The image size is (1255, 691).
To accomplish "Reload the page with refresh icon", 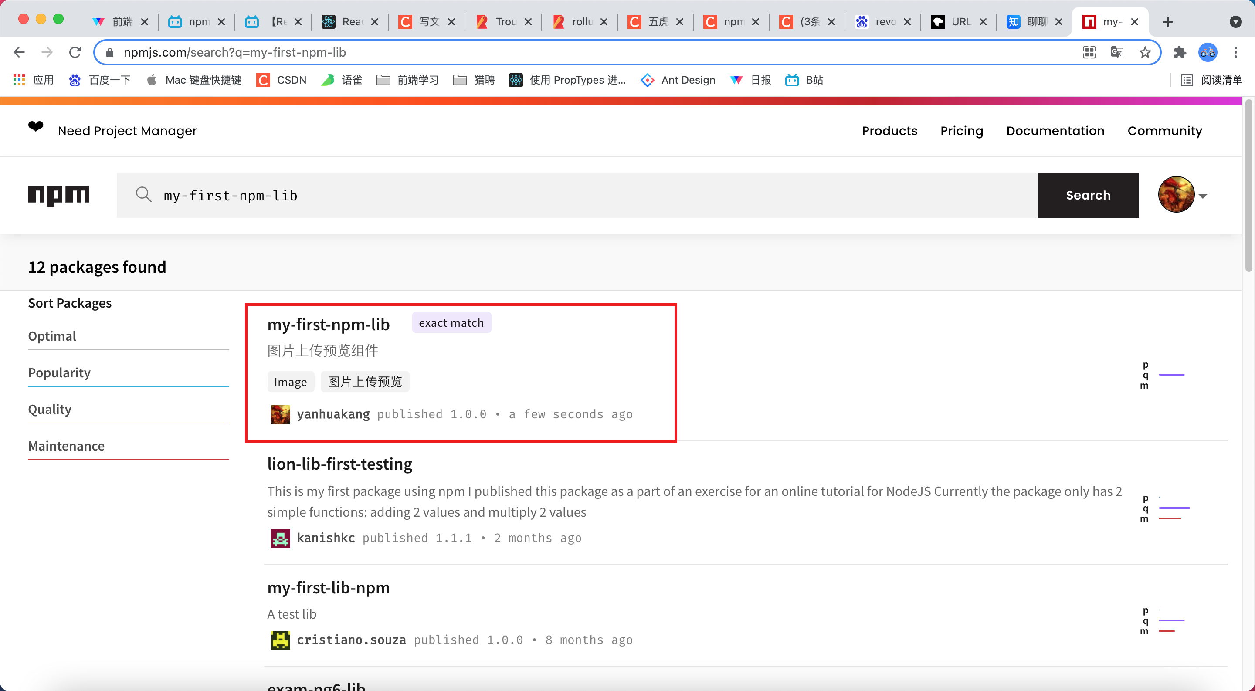I will pyautogui.click(x=75, y=52).
